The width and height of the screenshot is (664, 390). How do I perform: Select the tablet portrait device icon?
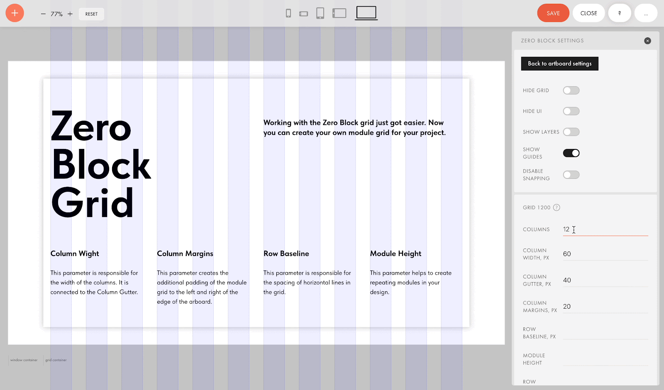[320, 13]
